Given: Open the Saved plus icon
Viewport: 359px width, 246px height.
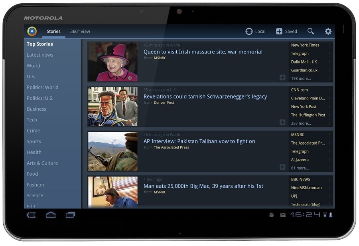Looking at the screenshot, I should pos(279,31).
